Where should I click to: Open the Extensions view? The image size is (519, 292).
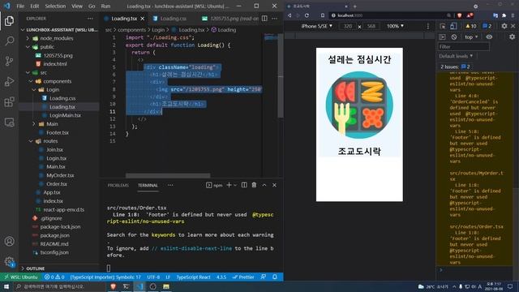pyautogui.click(x=9, y=101)
